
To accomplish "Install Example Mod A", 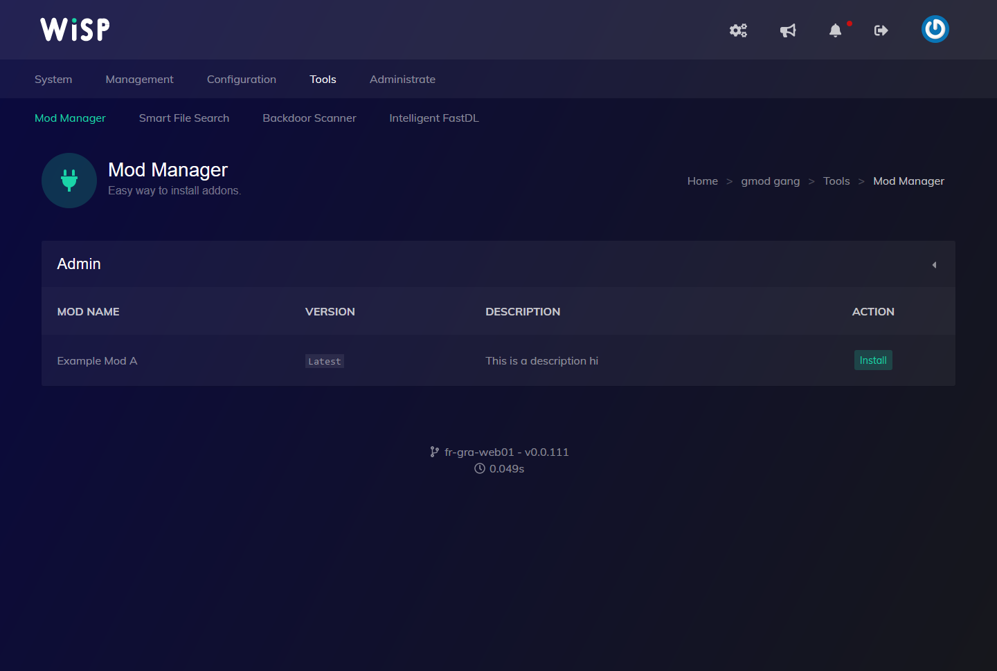I will click(x=873, y=360).
